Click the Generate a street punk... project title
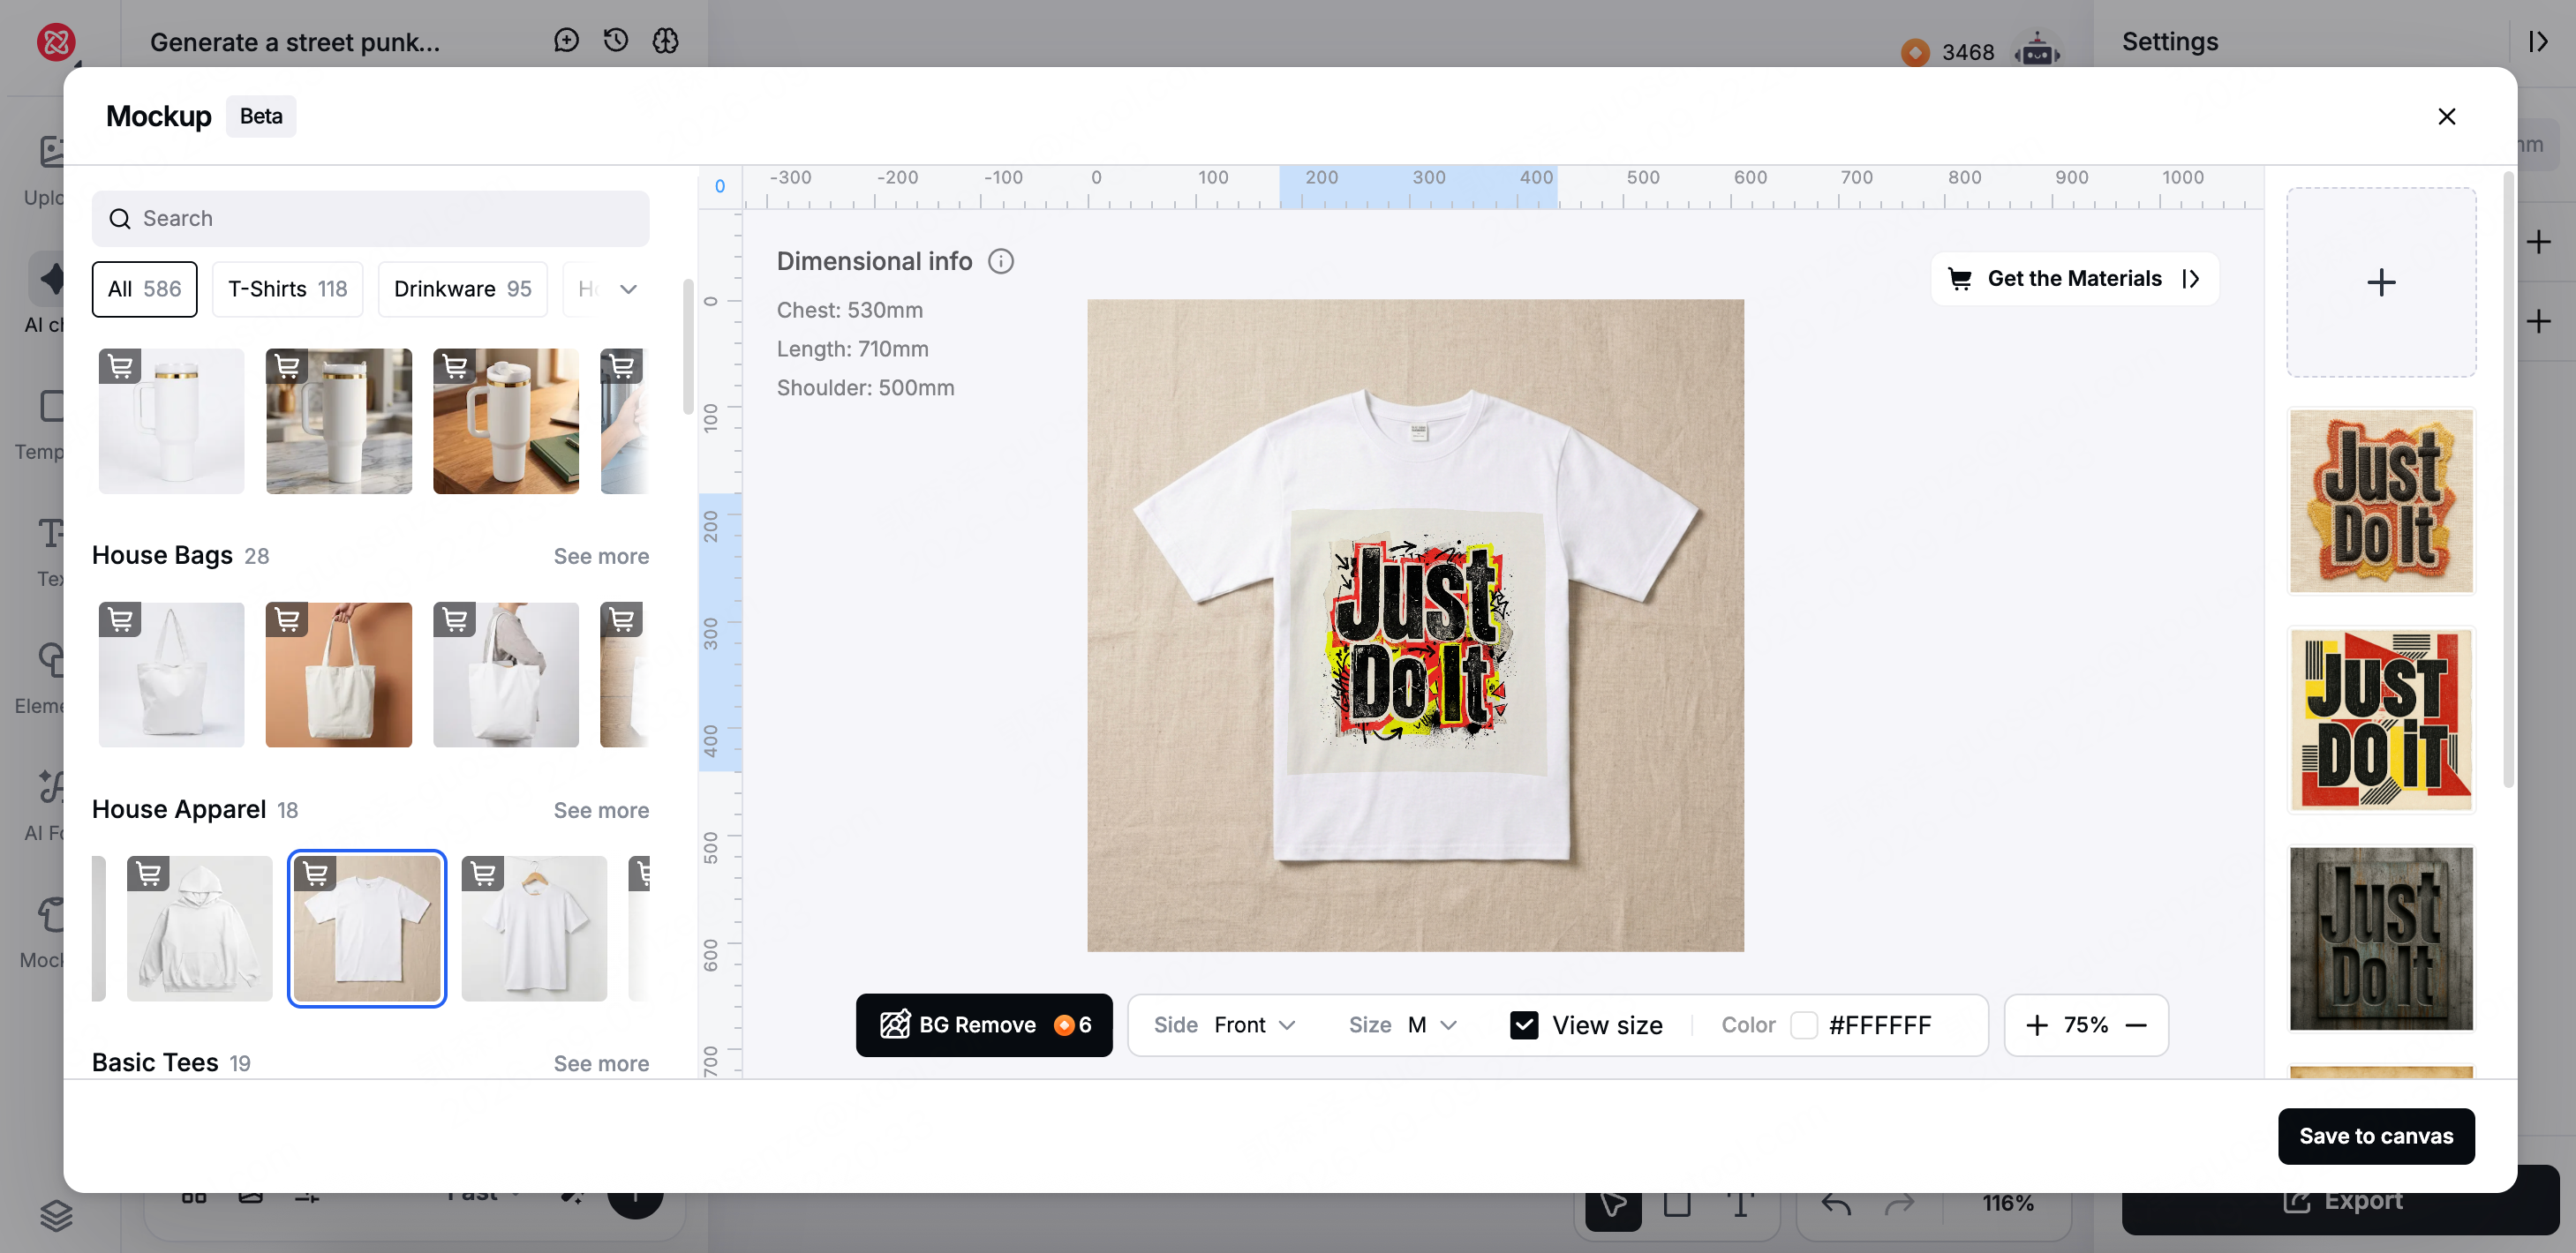Image resolution: width=2576 pixels, height=1253 pixels. tap(294, 42)
